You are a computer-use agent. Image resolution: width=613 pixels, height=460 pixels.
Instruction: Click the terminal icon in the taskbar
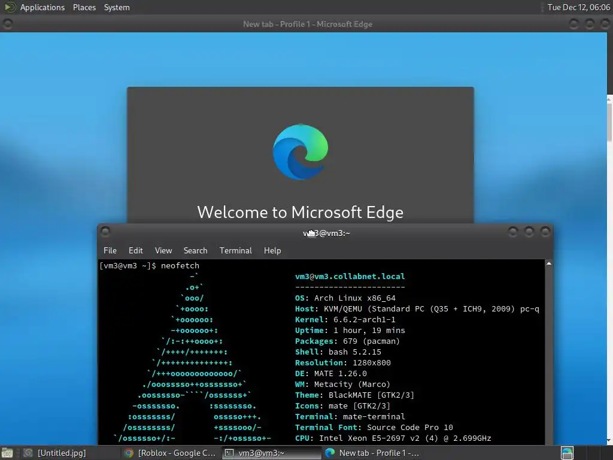click(x=229, y=453)
